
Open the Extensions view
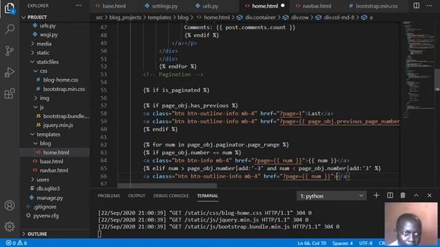point(10,93)
